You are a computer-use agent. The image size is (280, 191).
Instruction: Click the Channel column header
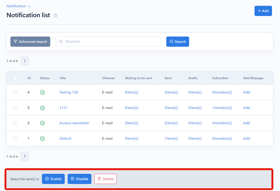point(108,78)
